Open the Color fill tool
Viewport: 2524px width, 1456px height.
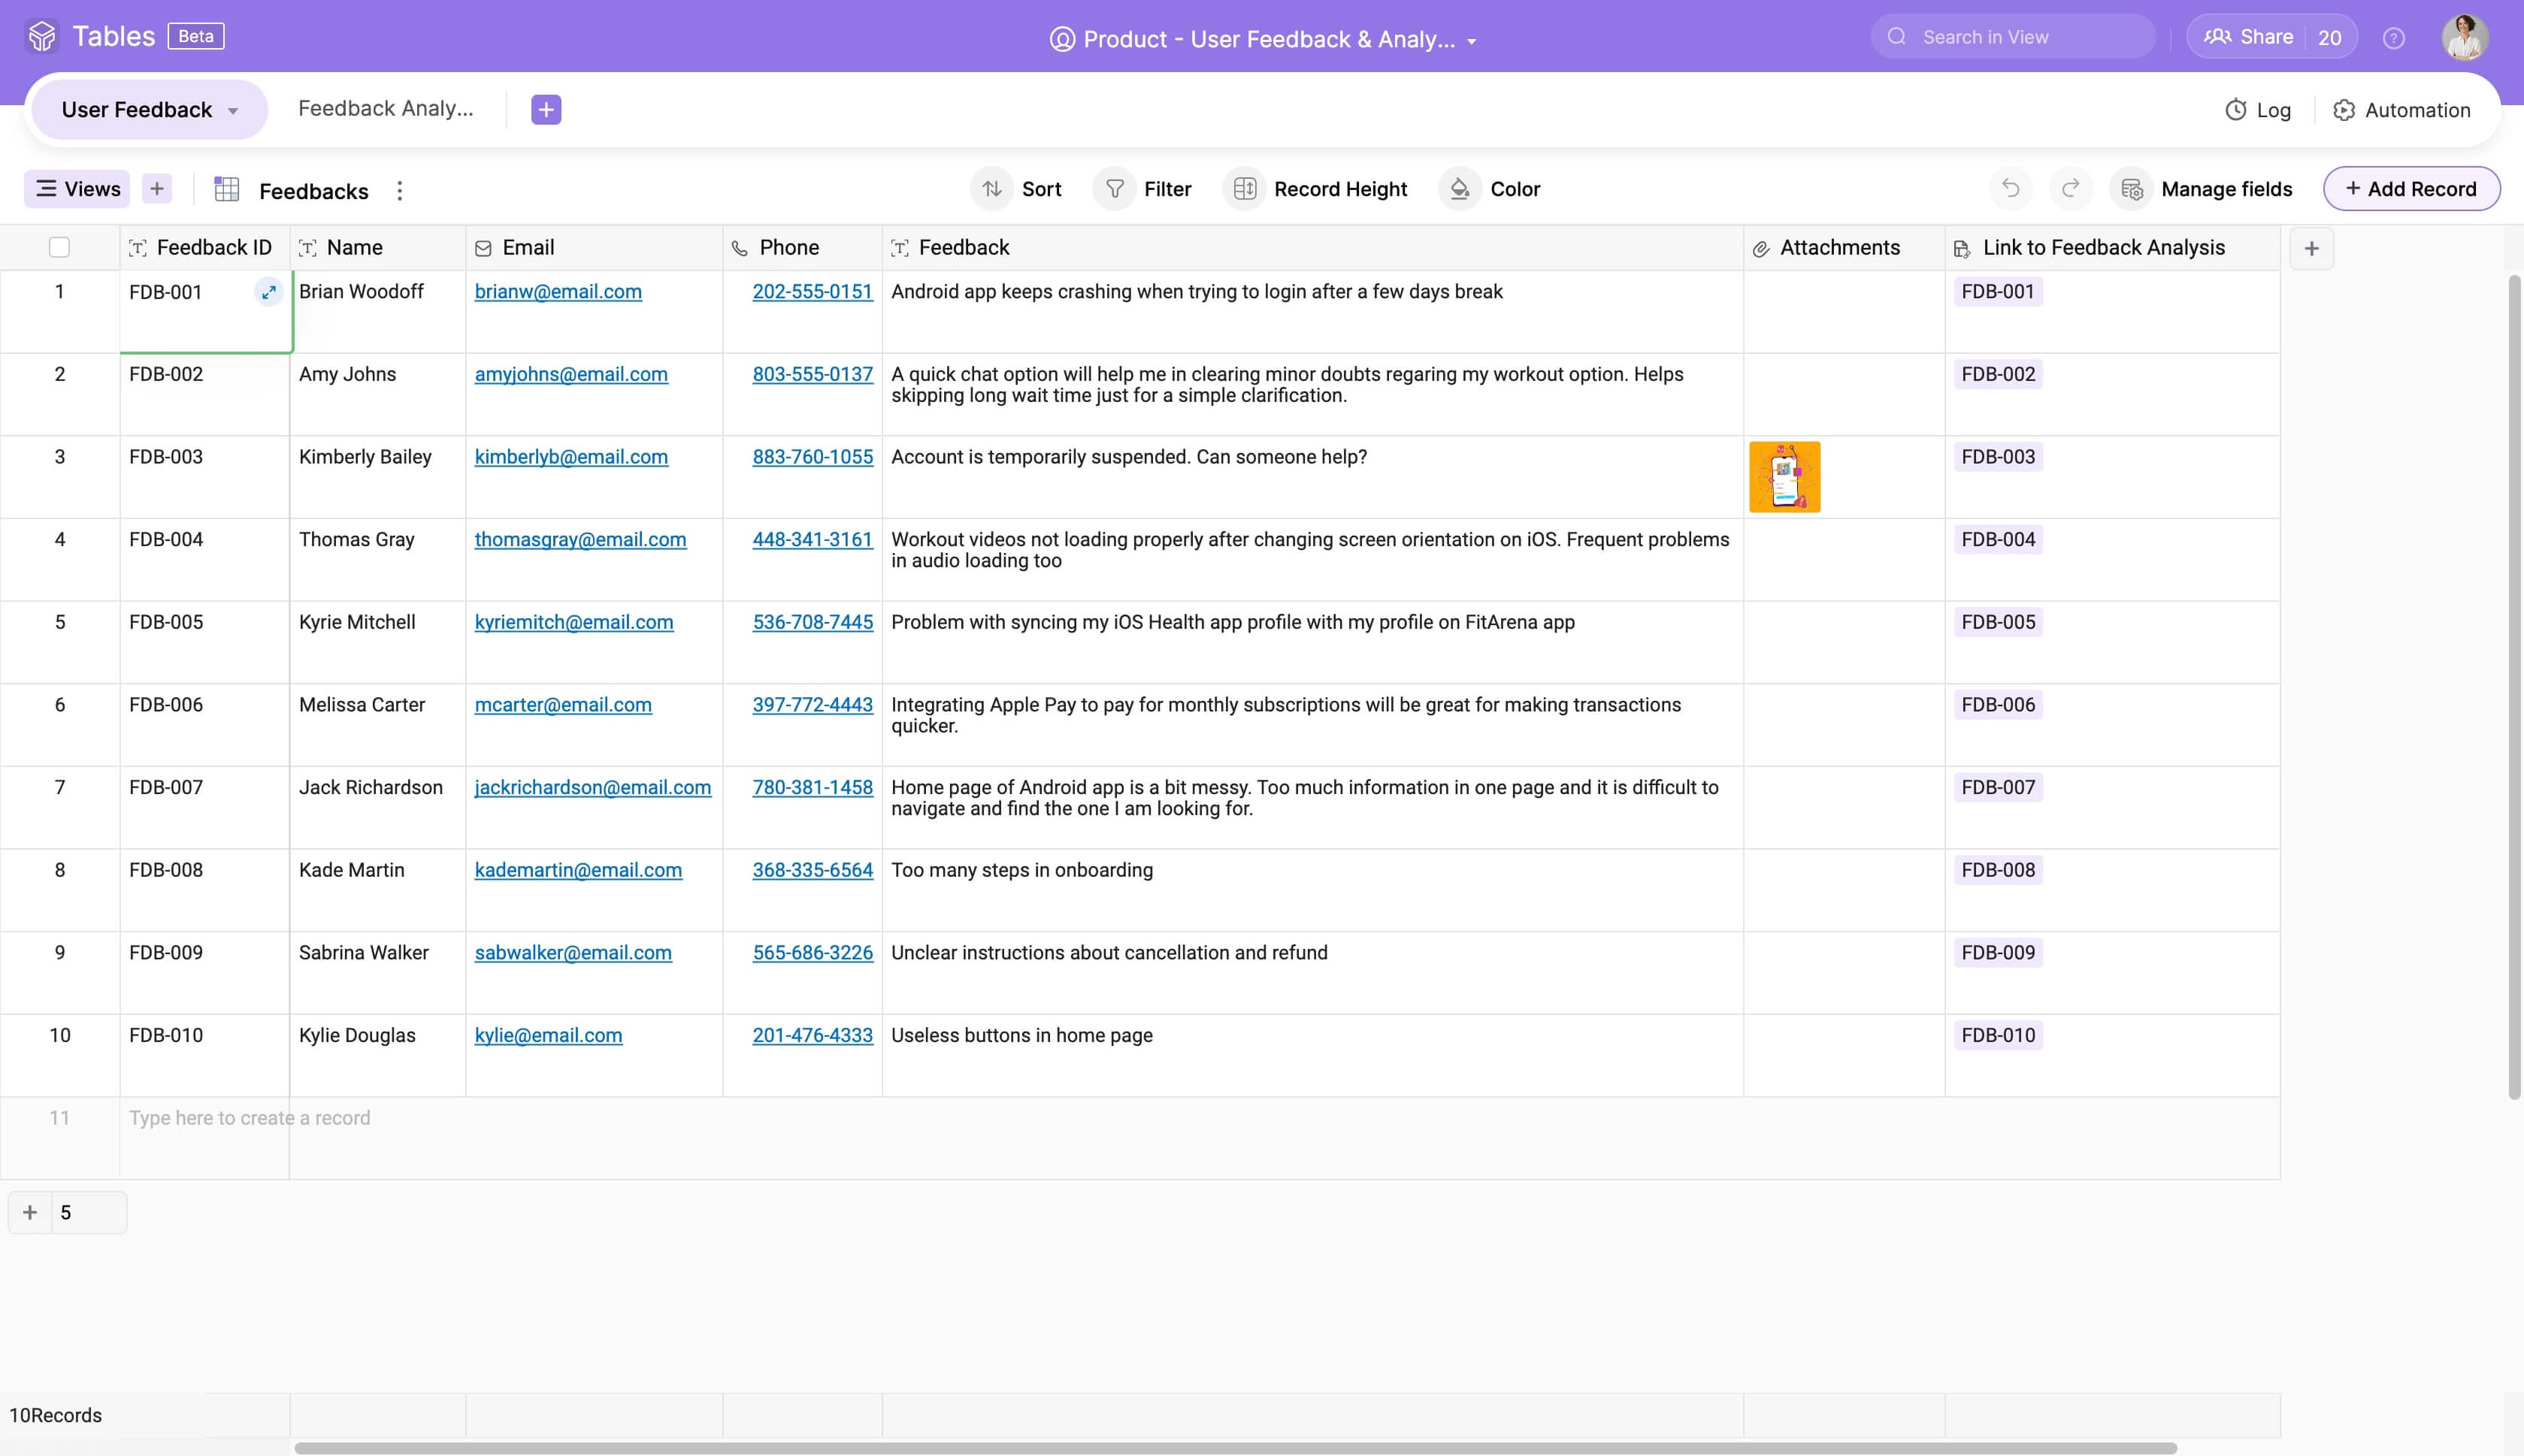pyautogui.click(x=1460, y=189)
